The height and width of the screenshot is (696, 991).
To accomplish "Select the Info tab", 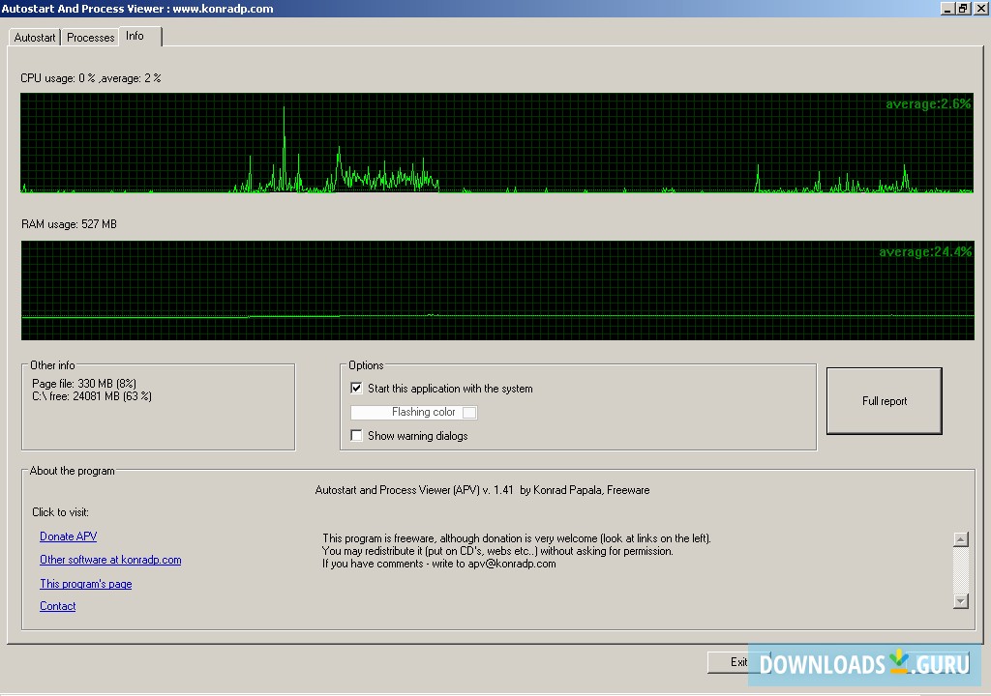I will click(x=135, y=37).
